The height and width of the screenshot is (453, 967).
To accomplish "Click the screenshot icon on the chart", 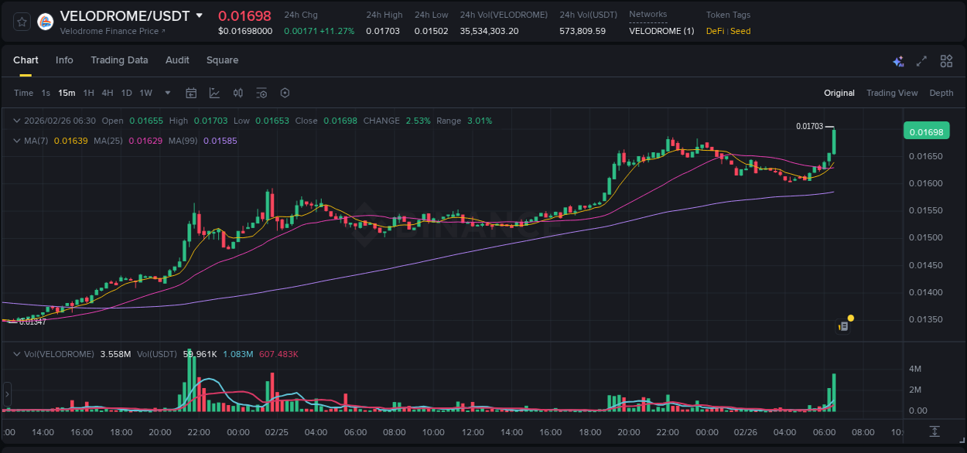I will coord(842,326).
